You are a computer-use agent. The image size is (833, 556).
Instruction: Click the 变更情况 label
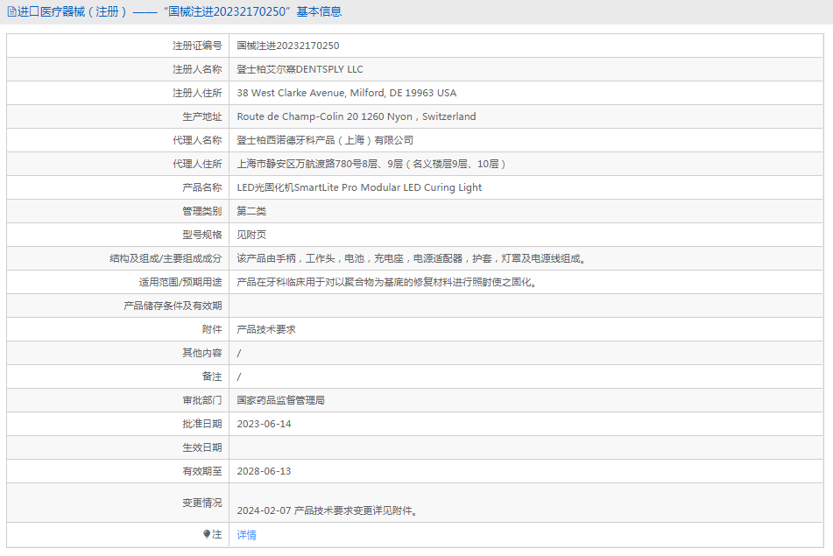tap(201, 503)
